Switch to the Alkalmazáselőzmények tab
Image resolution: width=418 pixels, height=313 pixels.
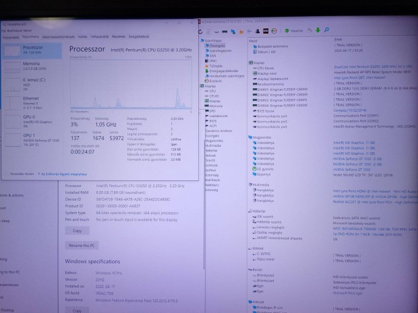coord(59,37)
